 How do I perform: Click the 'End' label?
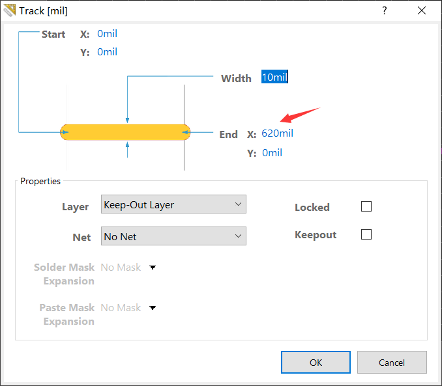(228, 134)
